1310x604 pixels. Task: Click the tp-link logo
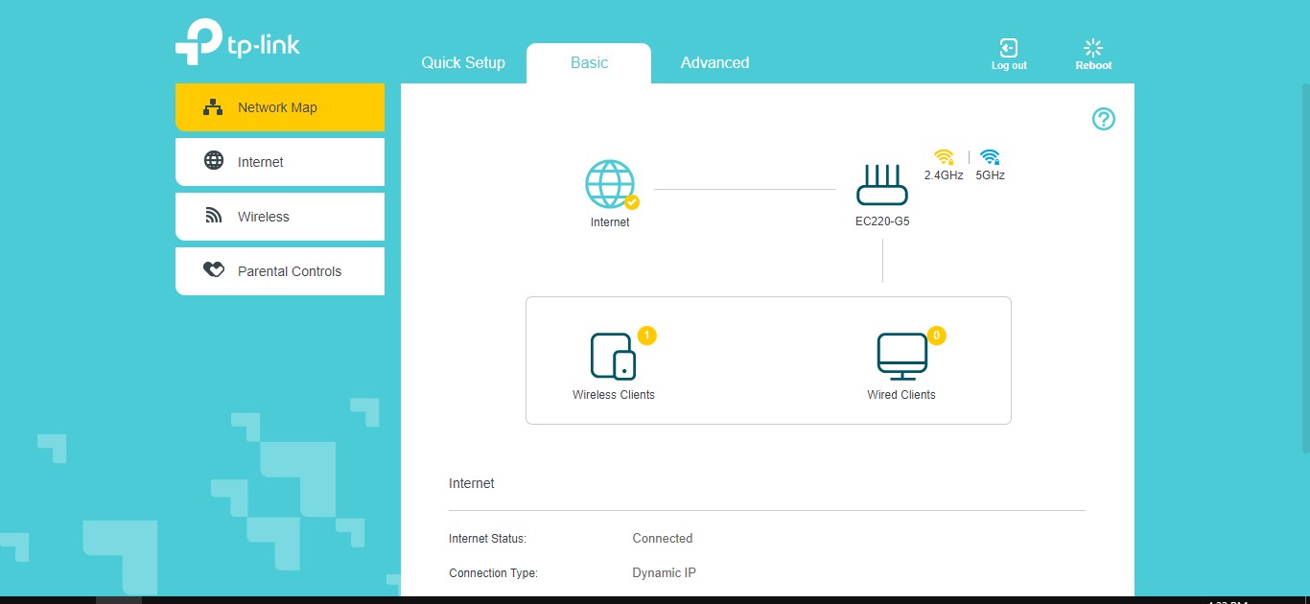[x=238, y=43]
